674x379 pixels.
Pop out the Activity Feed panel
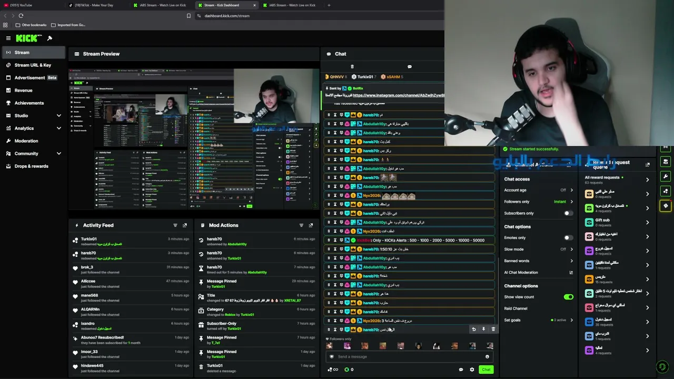(185, 225)
